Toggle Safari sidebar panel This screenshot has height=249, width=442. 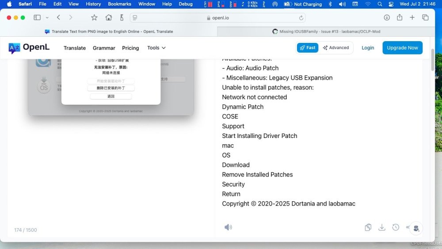coord(37,18)
